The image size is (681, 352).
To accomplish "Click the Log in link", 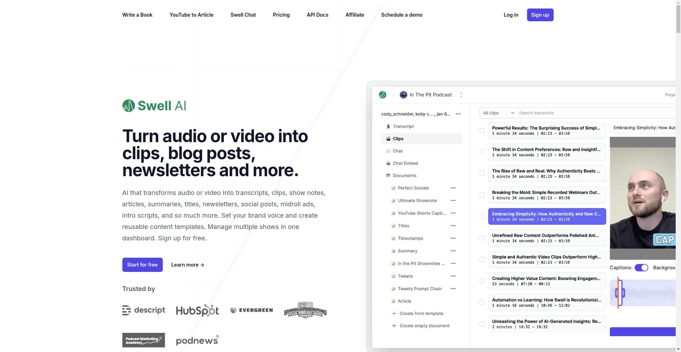I will click(511, 15).
